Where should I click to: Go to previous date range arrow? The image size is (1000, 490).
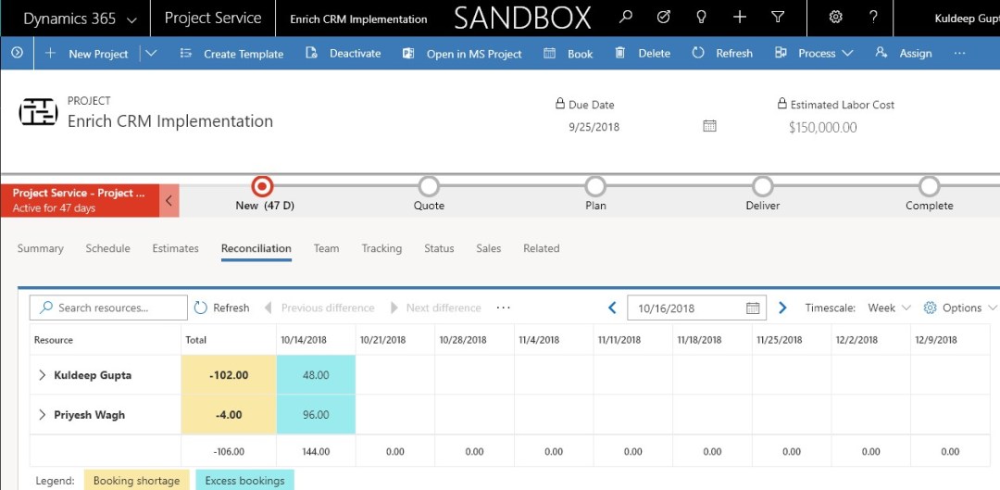pos(612,308)
